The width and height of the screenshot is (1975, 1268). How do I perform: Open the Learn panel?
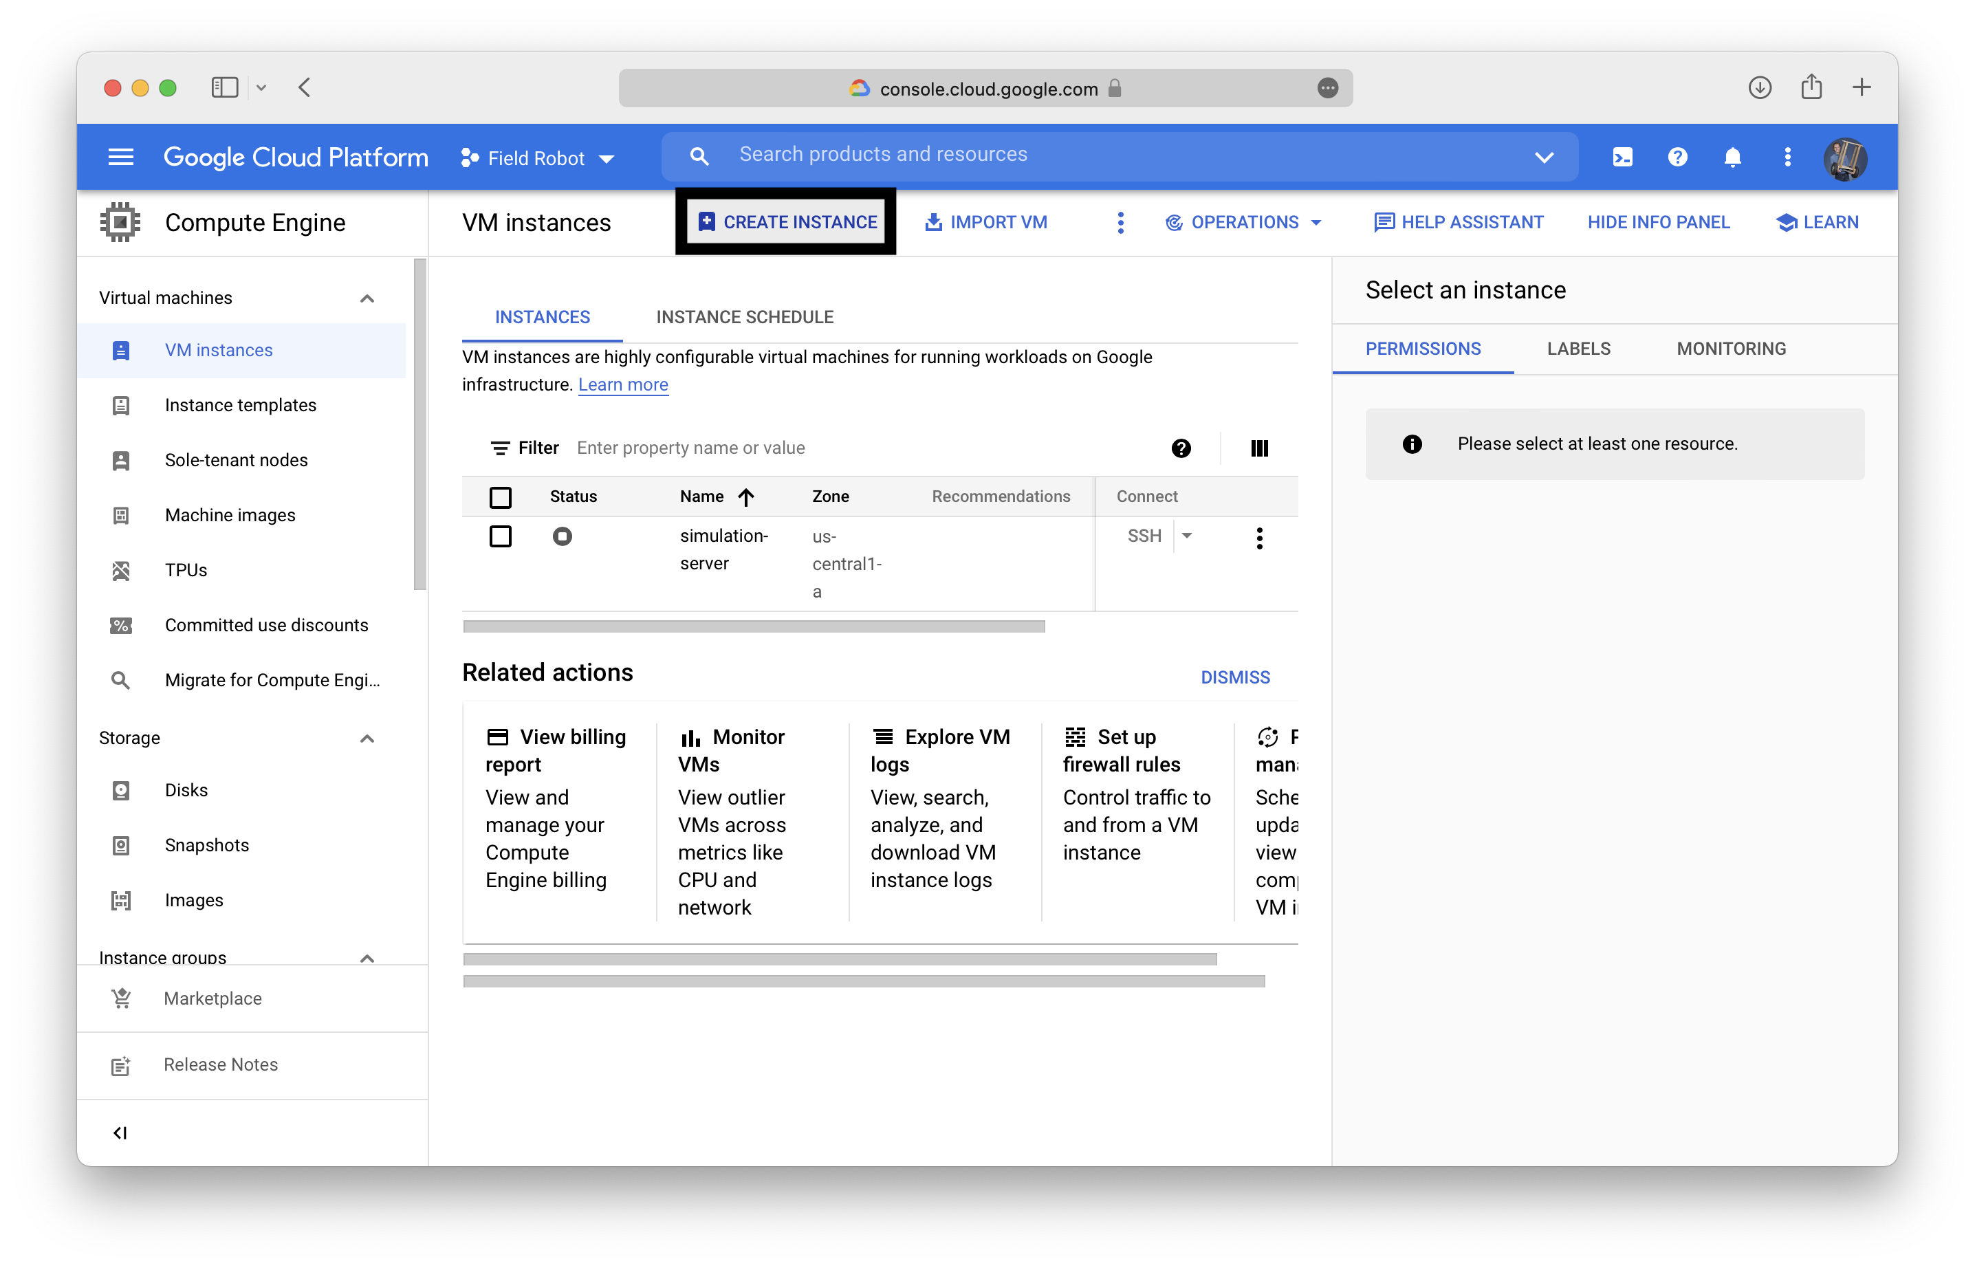[1817, 222]
